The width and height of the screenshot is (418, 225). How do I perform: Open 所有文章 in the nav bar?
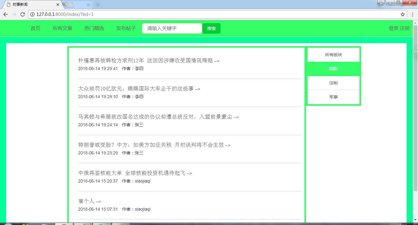62,28
